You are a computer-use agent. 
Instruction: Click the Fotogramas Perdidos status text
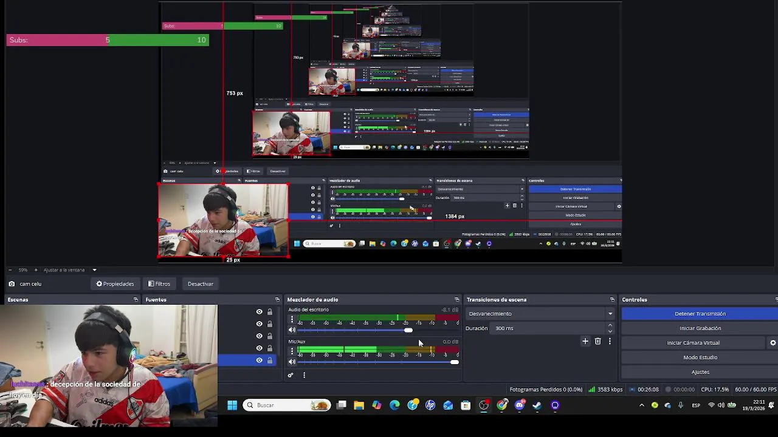(x=546, y=390)
